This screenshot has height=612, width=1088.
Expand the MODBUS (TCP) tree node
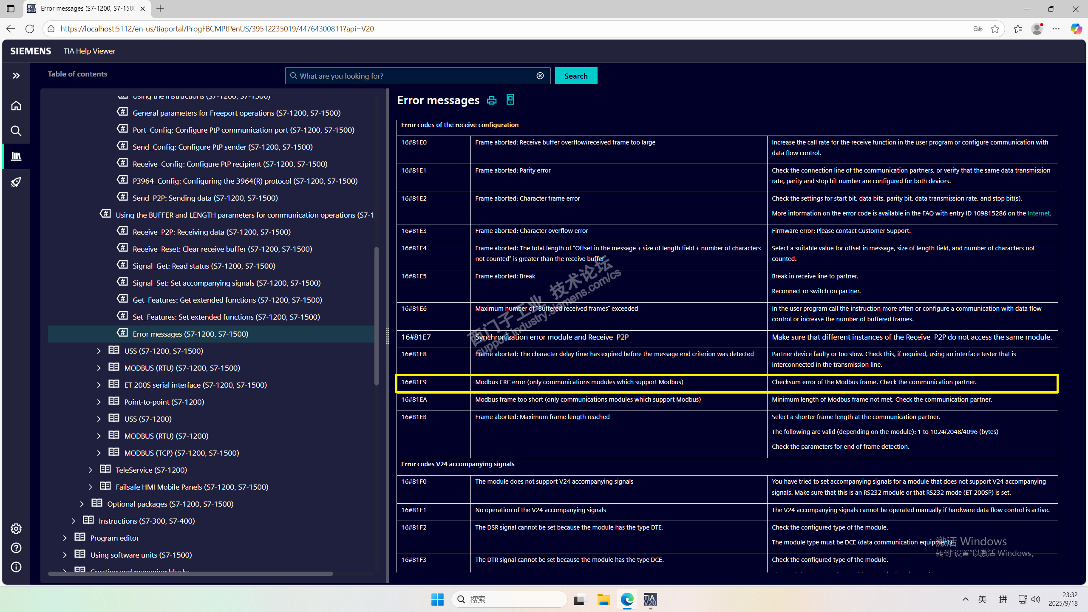[99, 453]
